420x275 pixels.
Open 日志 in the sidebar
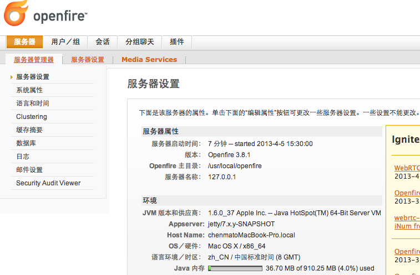coord(23,157)
